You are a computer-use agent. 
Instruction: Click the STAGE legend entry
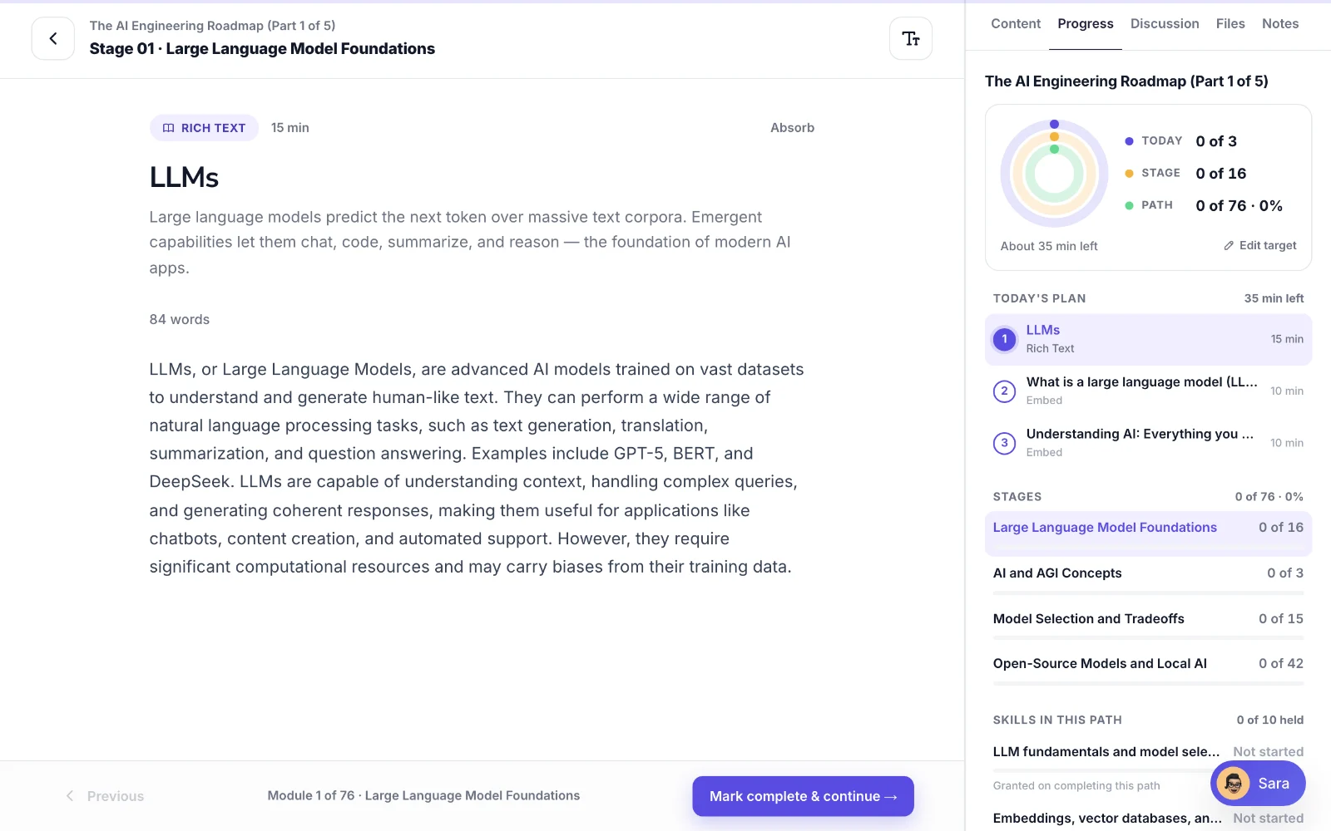pyautogui.click(x=1185, y=174)
